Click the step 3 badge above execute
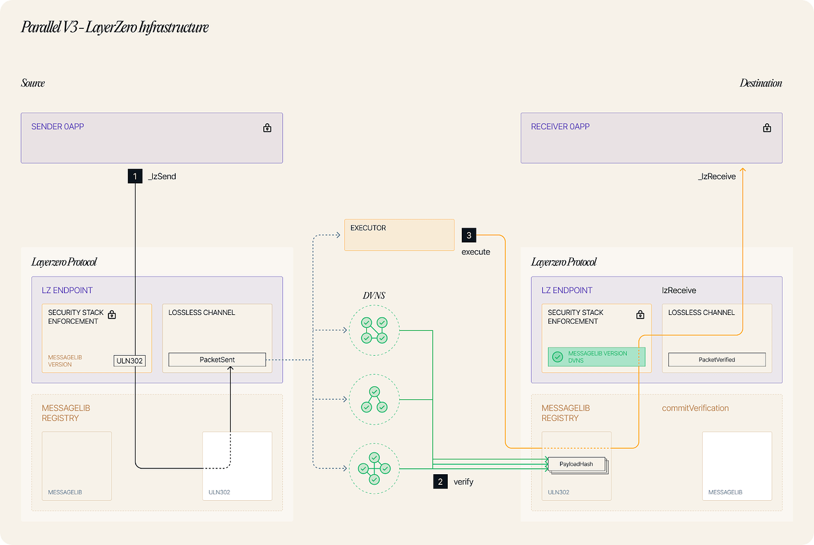Viewport: 814px width, 545px height. (469, 235)
